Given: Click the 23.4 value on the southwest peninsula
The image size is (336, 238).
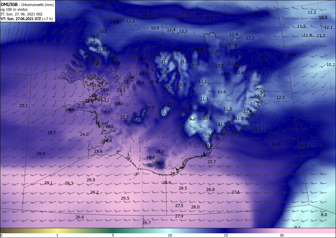Looking at the screenshot, I should (x=98, y=151).
